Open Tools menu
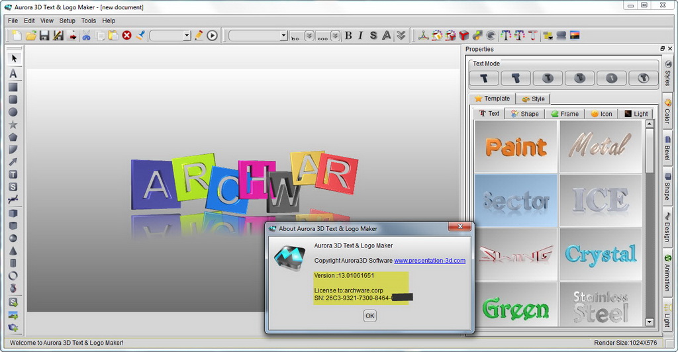Image resolution: width=678 pixels, height=352 pixels. click(89, 21)
